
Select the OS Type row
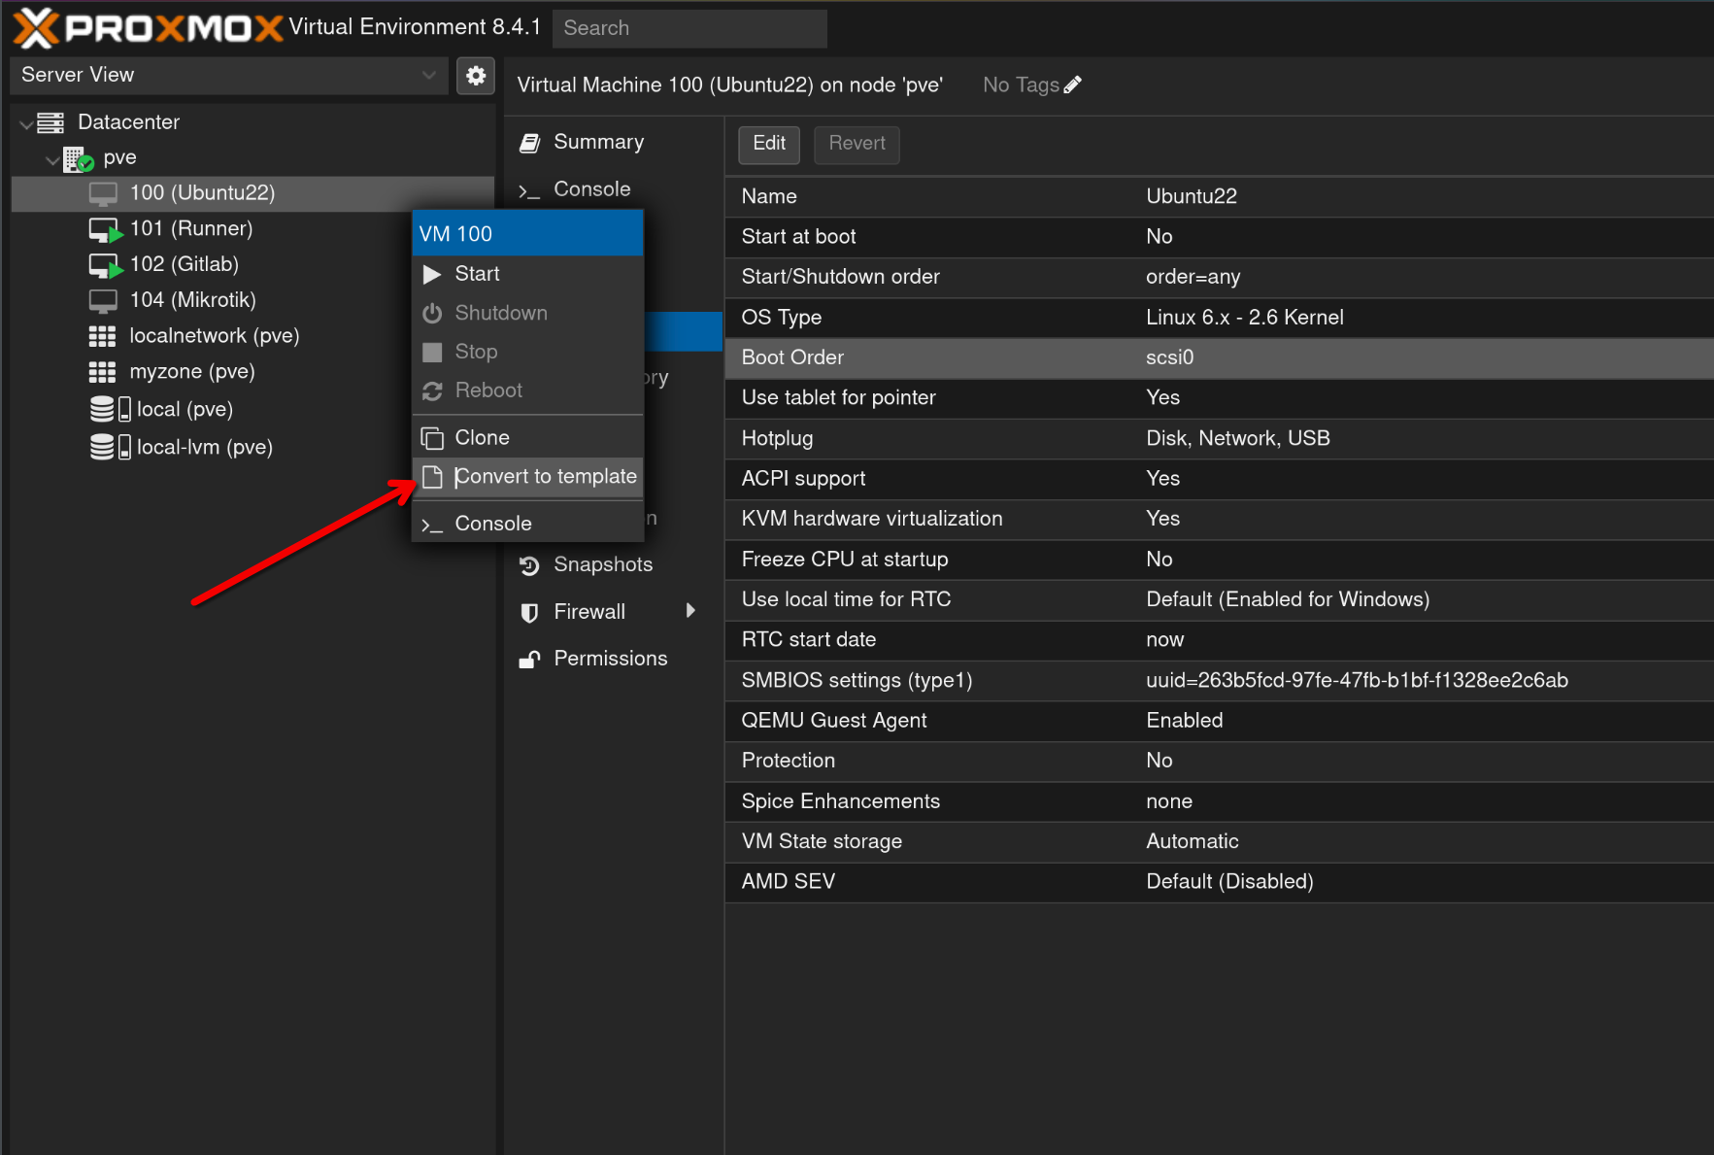(1220, 318)
